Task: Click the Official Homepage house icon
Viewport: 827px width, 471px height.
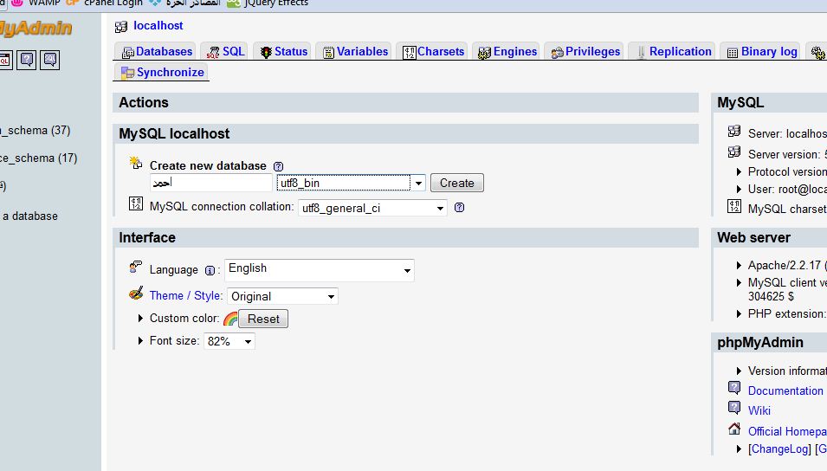Action: (x=734, y=429)
